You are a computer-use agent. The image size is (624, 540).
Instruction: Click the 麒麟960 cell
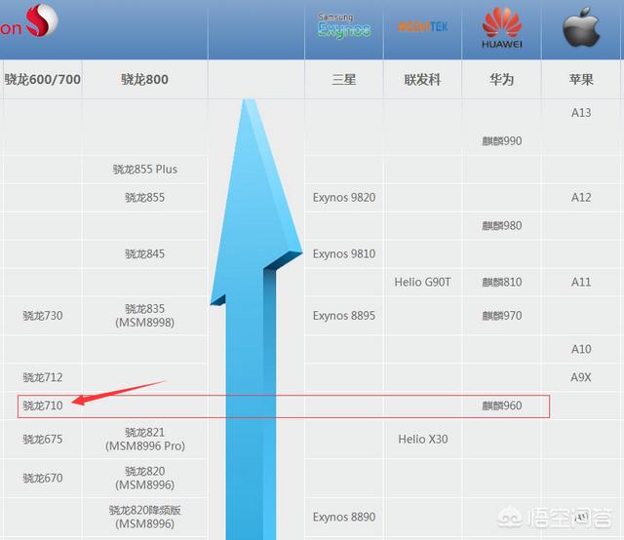(502, 405)
